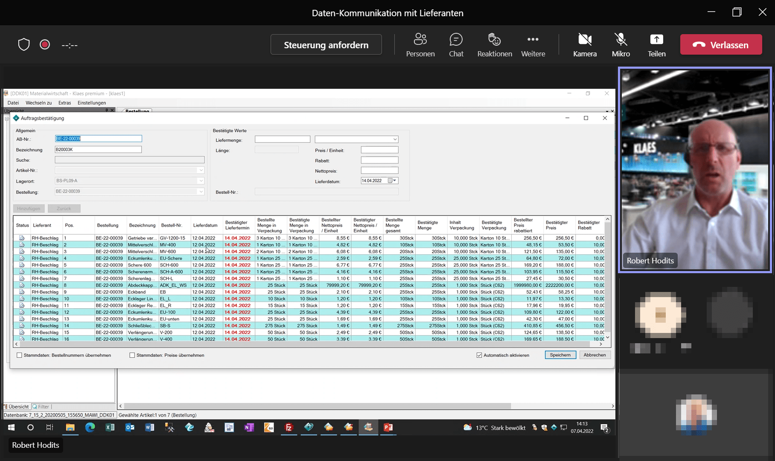
Task: Click status icon of row Pos. 12
Action: coord(22,312)
